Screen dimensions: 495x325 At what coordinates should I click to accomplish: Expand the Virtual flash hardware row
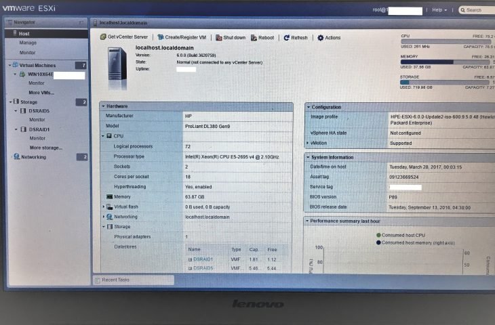104,207
